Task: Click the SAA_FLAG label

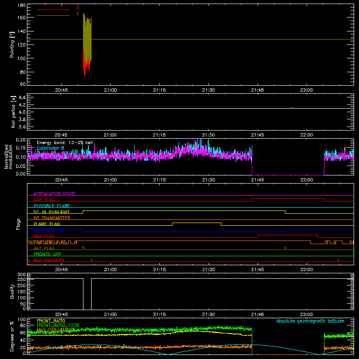Action: (44, 236)
